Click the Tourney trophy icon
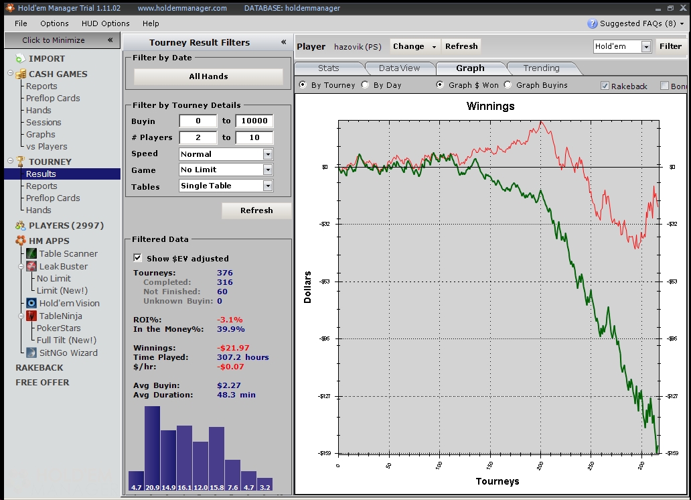 (x=21, y=162)
